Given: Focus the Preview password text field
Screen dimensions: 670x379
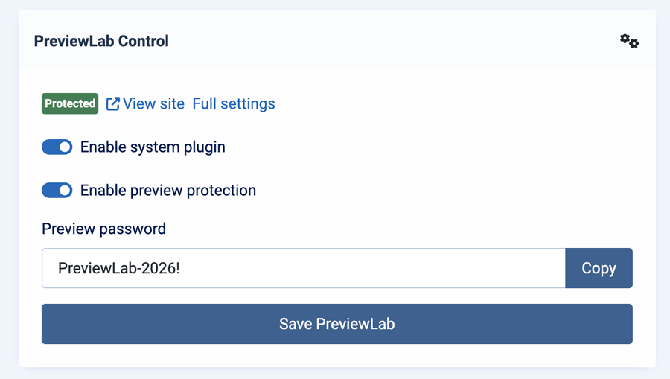Looking at the screenshot, I should click(x=304, y=268).
